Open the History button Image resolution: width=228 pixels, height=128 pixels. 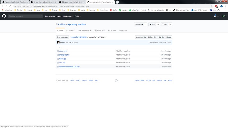168,37
